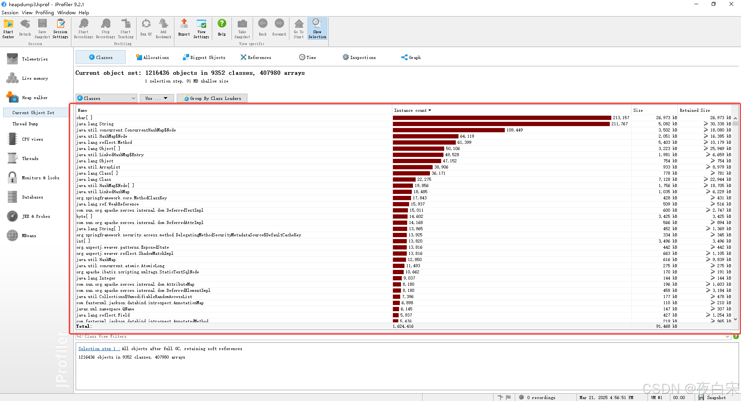This screenshot has width=741, height=401.
Task: Open the Start Center
Action: [x=8, y=29]
